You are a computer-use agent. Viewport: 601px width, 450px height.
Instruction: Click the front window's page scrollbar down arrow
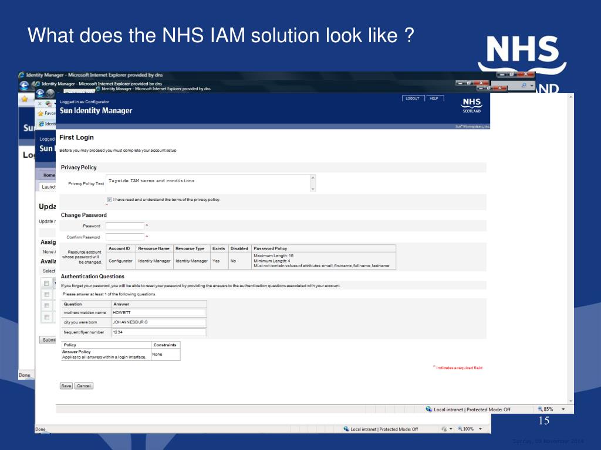click(570, 401)
